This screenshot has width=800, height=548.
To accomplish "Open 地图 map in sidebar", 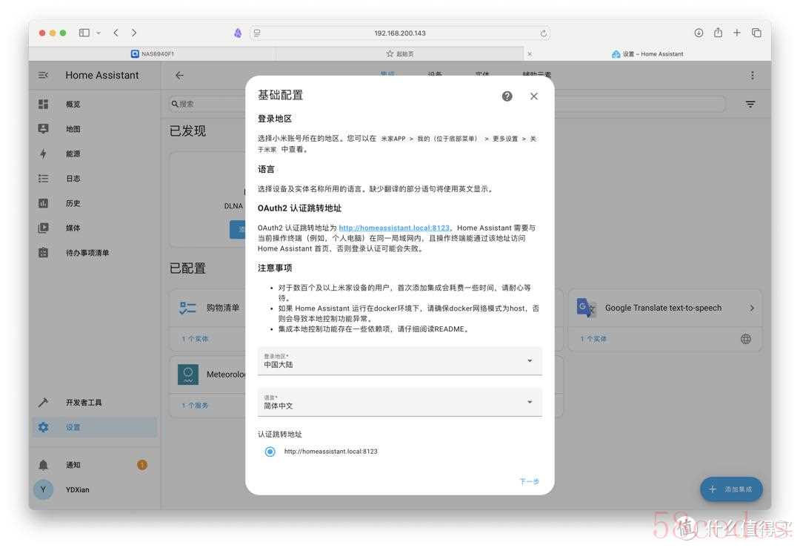I will pos(94,129).
